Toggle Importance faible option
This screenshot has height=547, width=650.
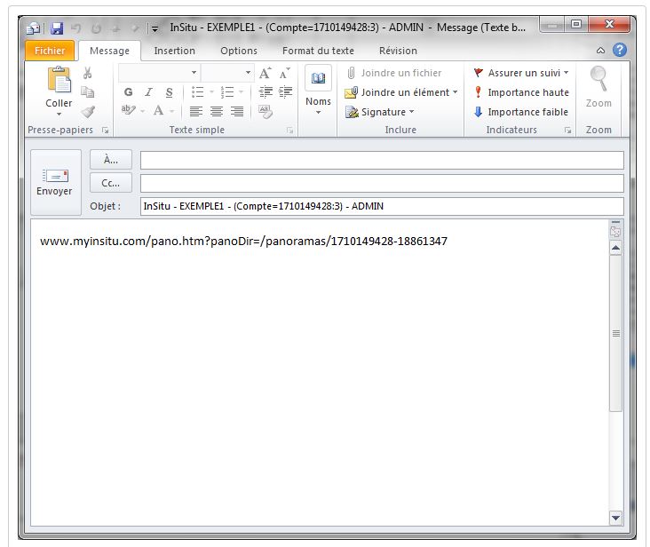click(x=479, y=112)
